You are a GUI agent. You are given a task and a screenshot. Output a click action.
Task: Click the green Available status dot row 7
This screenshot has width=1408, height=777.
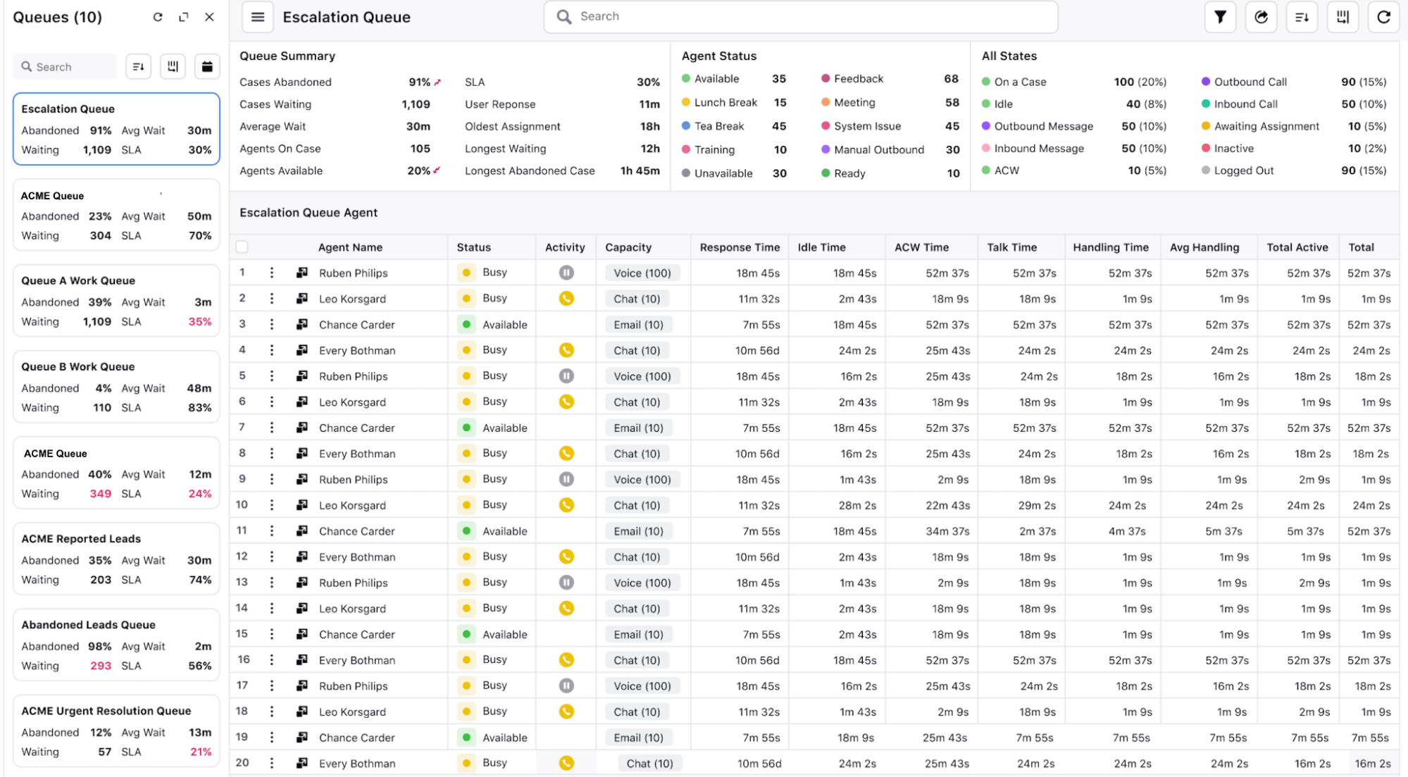point(466,428)
